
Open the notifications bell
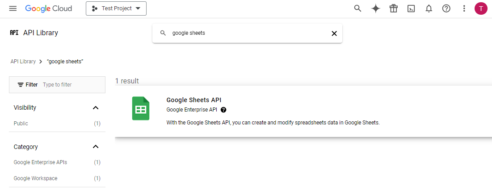[429, 8]
